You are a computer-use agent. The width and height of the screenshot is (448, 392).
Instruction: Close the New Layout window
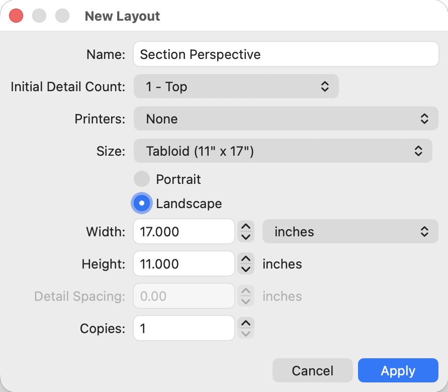coord(16,16)
